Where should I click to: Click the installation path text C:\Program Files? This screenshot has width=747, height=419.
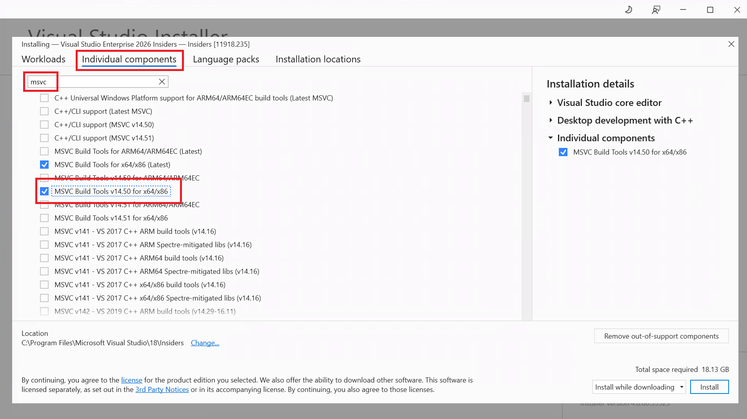tap(103, 343)
